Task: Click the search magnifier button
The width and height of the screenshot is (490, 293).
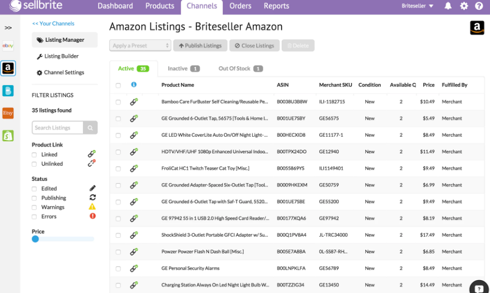Action: pos(91,127)
